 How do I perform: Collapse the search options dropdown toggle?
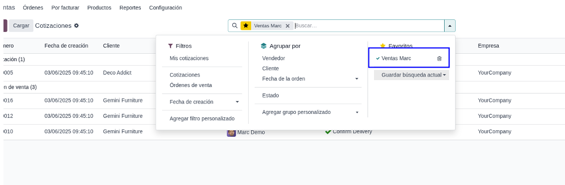[x=450, y=25]
